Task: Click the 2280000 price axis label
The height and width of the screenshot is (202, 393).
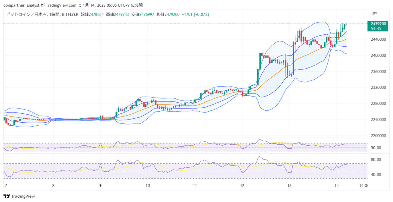Action: [x=378, y=103]
